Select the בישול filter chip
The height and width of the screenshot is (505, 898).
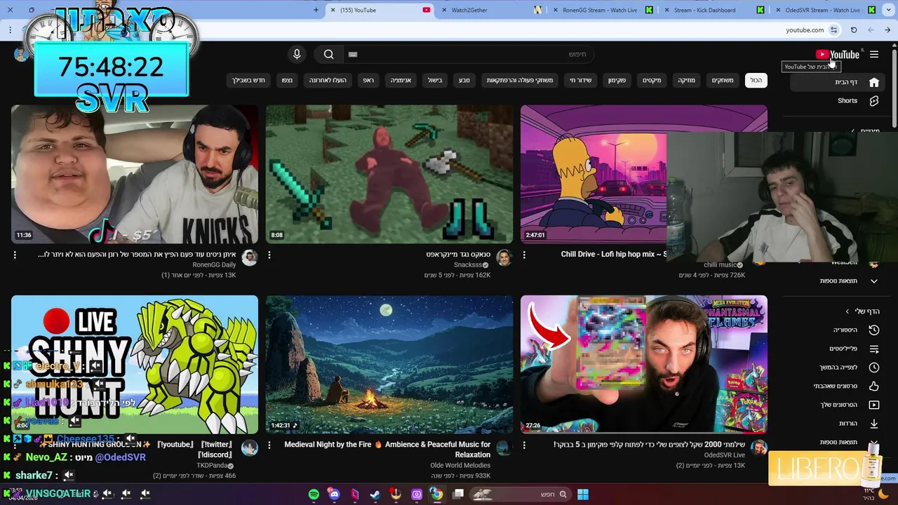[x=435, y=80]
